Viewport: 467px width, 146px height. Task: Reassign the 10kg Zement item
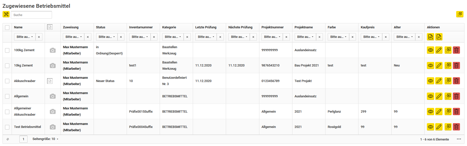[x=448, y=65]
